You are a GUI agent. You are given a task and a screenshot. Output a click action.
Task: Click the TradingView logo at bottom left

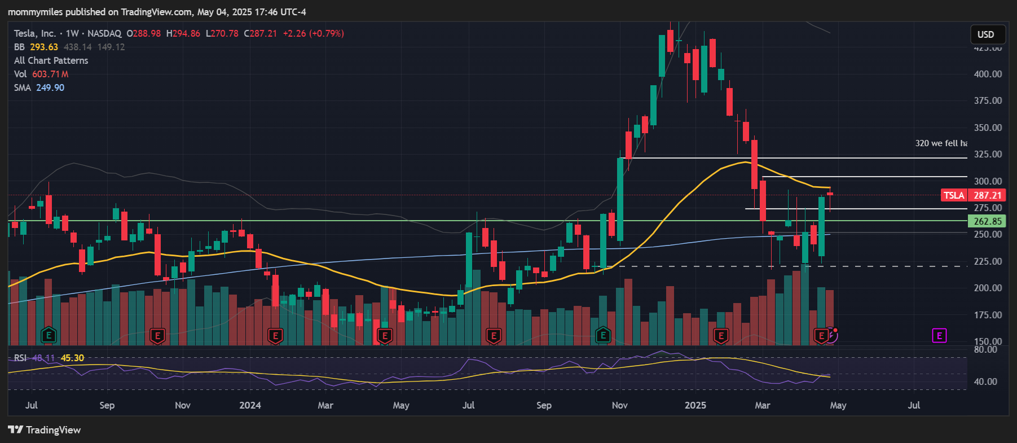tap(45, 430)
